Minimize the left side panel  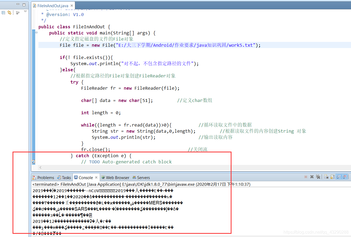point(18,5)
